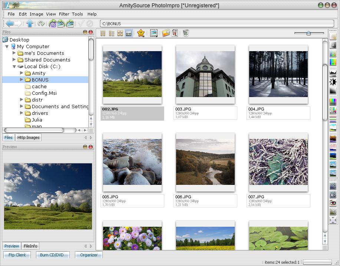This screenshot has height=266, width=340.
Task: Open the Tools menu
Action: coord(77,14)
